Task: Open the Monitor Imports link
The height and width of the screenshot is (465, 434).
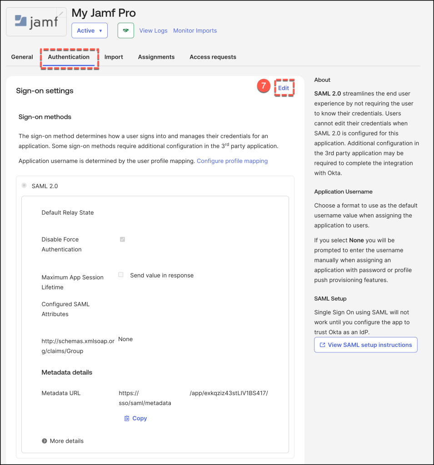Action: (195, 31)
